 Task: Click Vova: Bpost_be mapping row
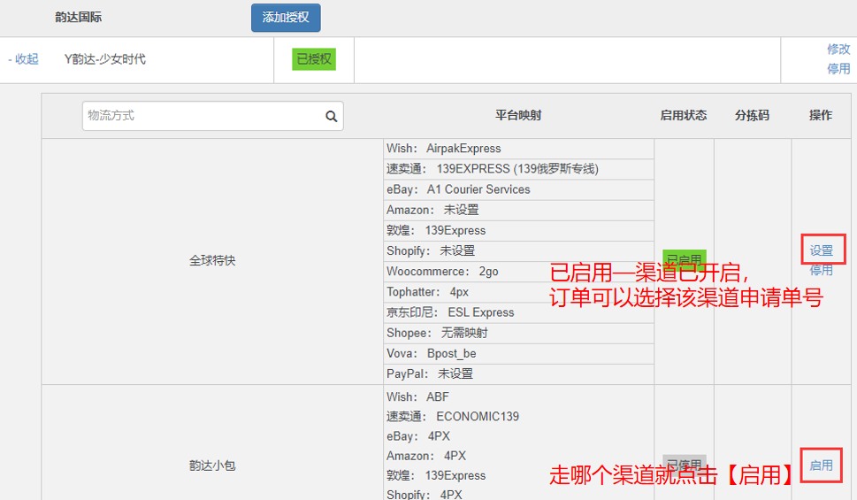(x=518, y=354)
